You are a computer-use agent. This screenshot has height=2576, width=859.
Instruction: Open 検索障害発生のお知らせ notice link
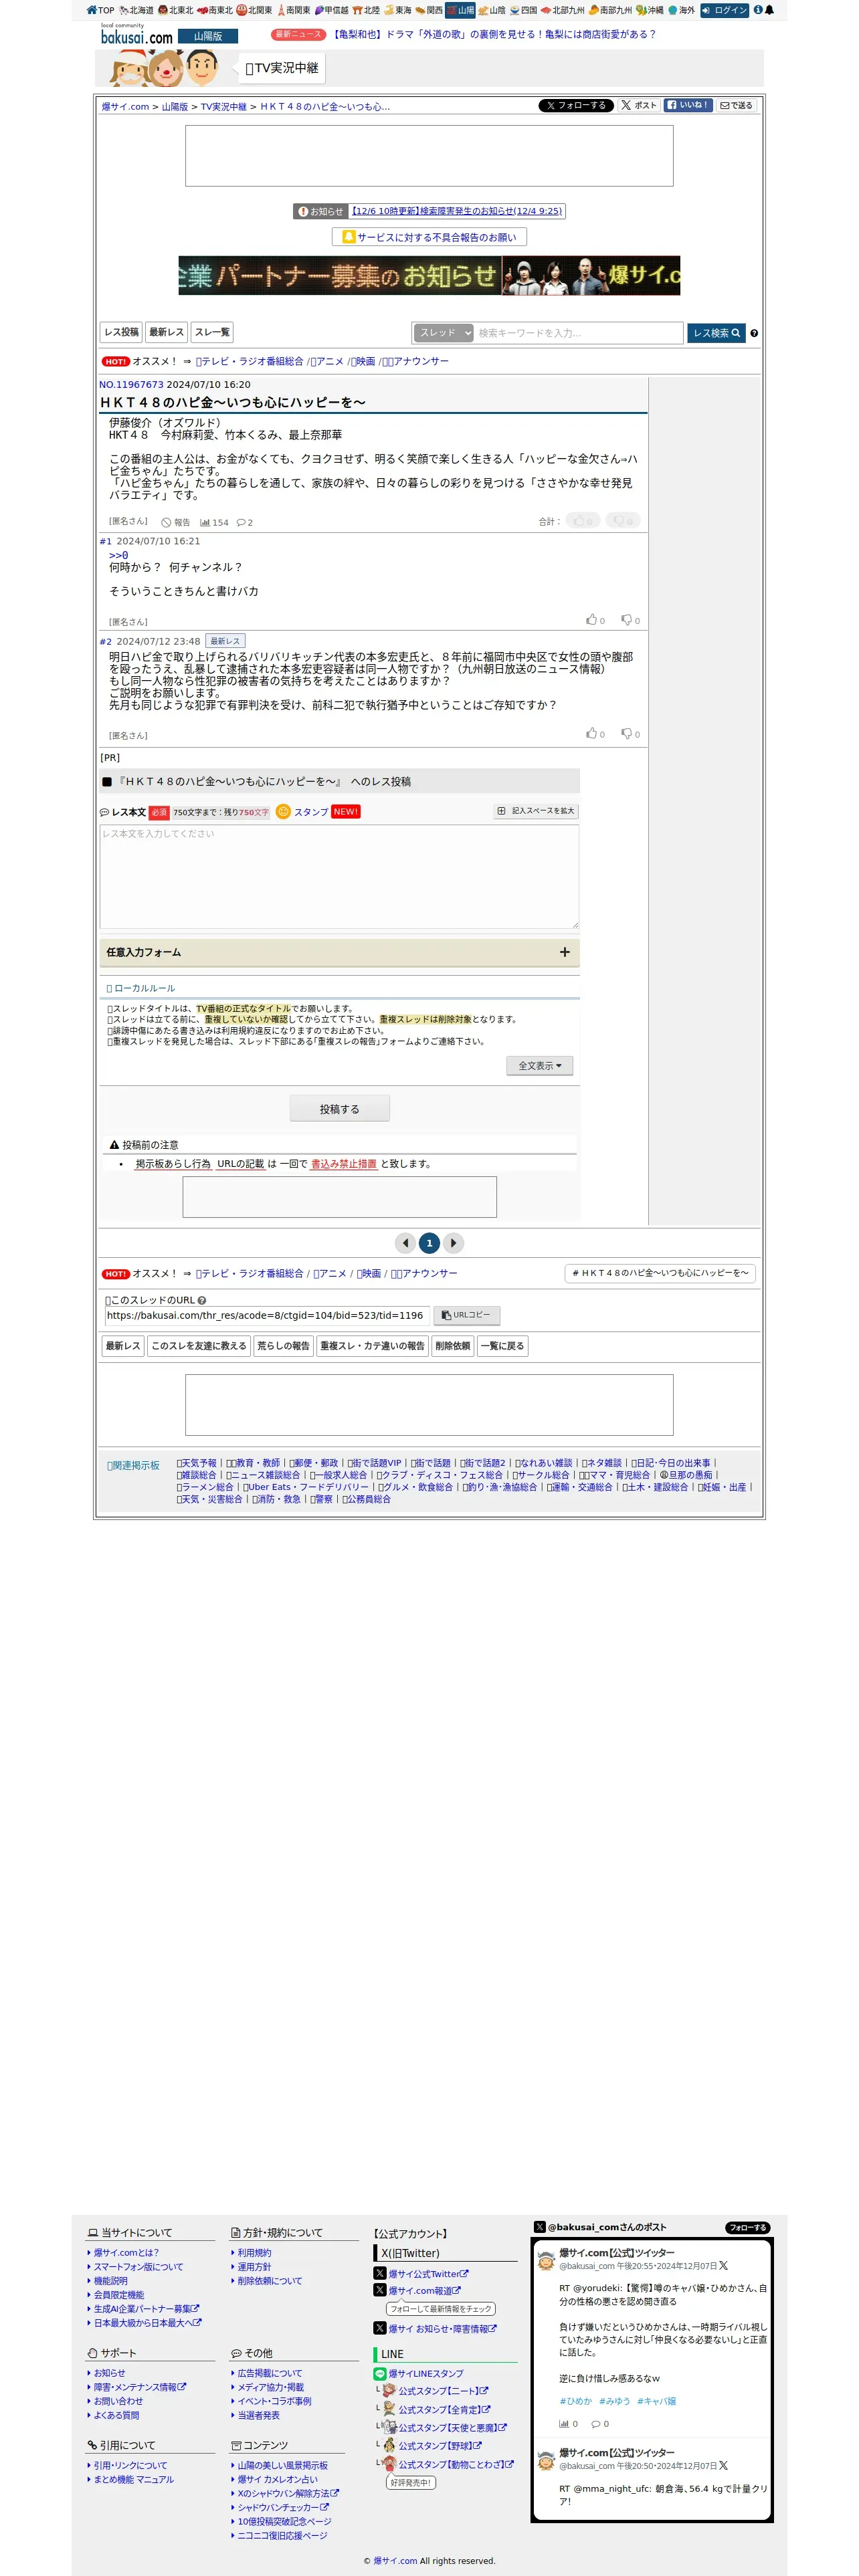456,211
